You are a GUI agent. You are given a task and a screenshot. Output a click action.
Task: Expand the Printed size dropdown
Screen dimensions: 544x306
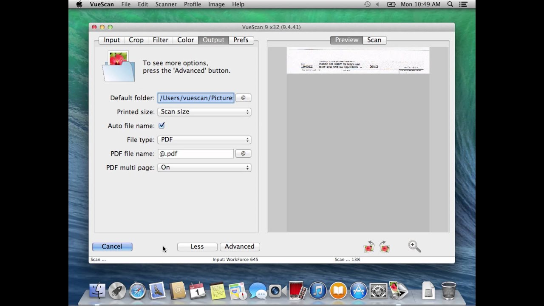204,112
